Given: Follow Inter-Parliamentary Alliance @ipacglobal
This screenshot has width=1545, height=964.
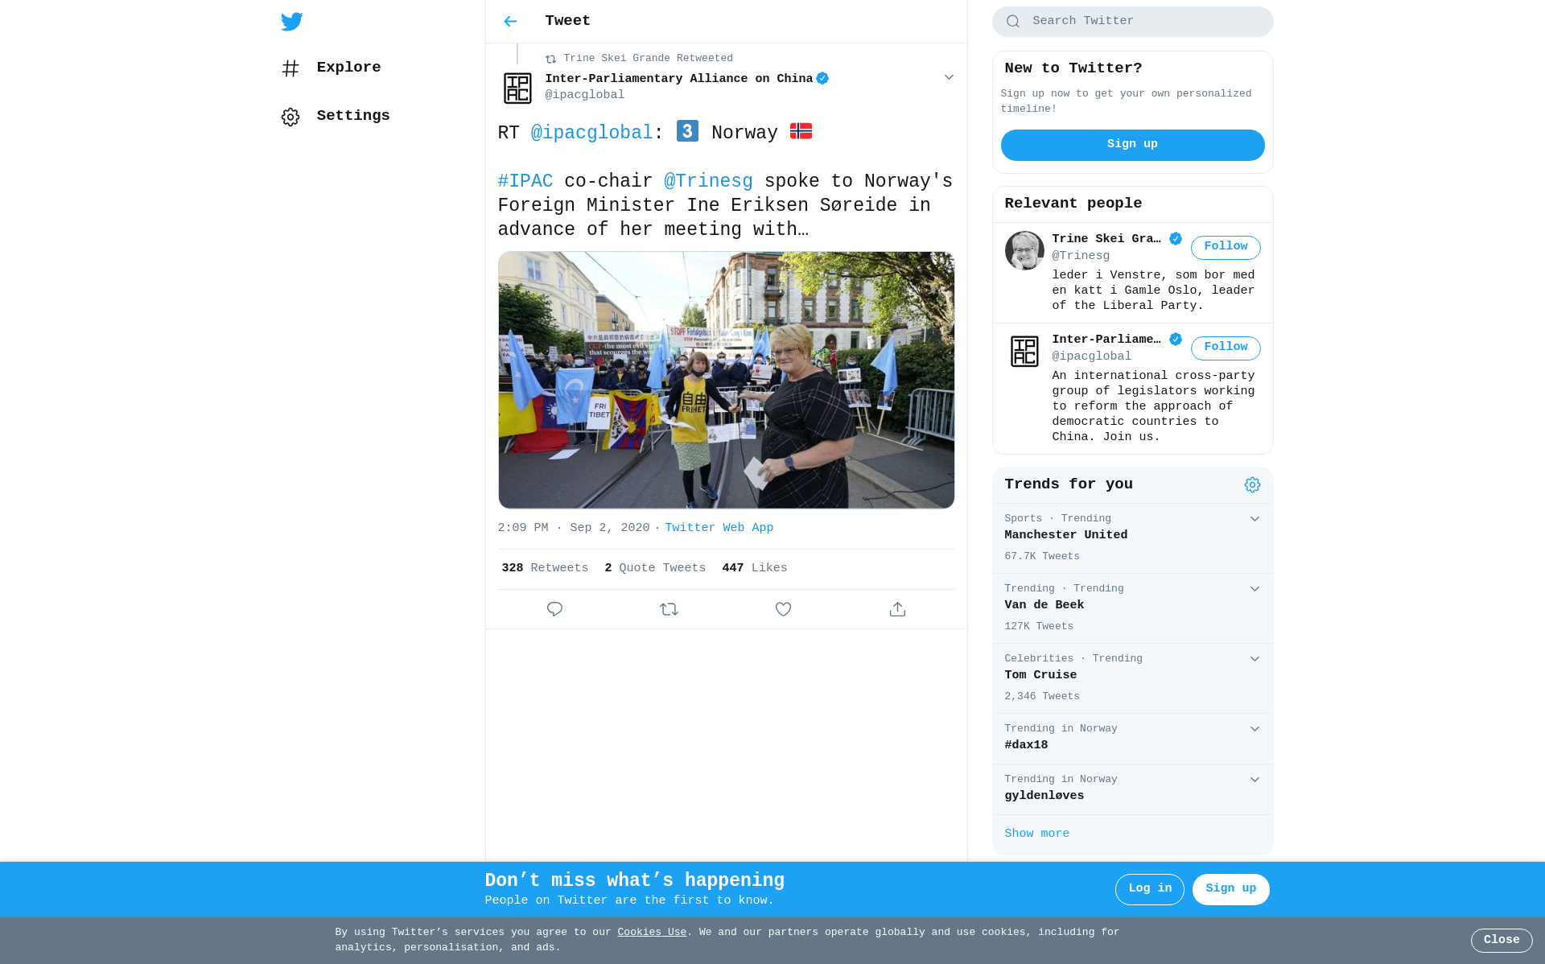Looking at the screenshot, I should (1226, 348).
